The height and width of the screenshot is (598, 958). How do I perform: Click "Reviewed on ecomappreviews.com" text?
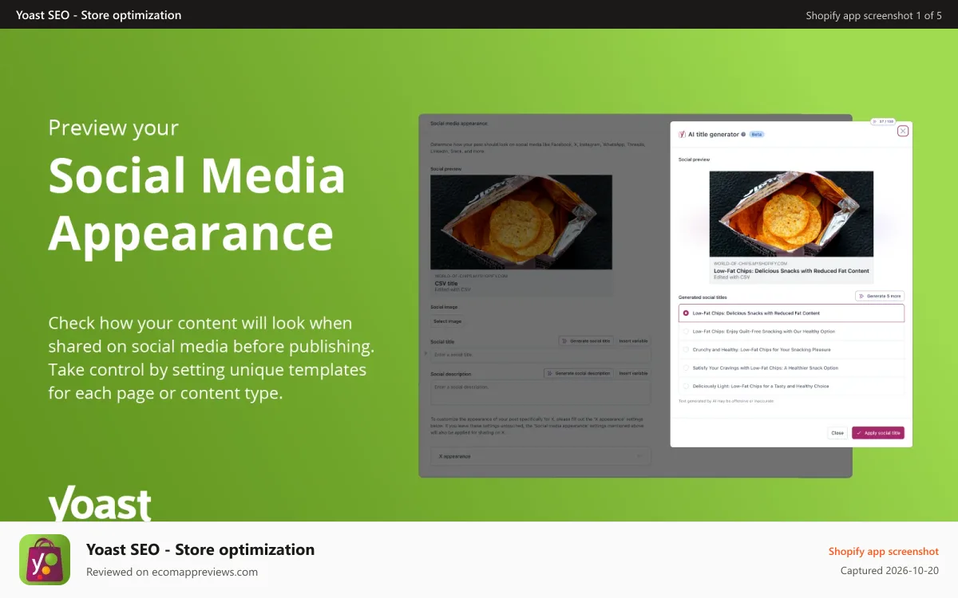172,572
